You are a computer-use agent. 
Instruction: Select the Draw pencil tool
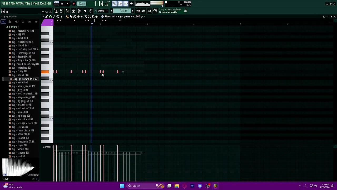67,16
